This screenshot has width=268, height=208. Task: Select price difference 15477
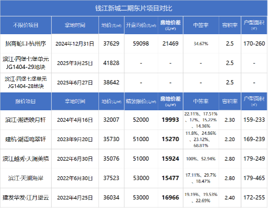(x=171, y=178)
